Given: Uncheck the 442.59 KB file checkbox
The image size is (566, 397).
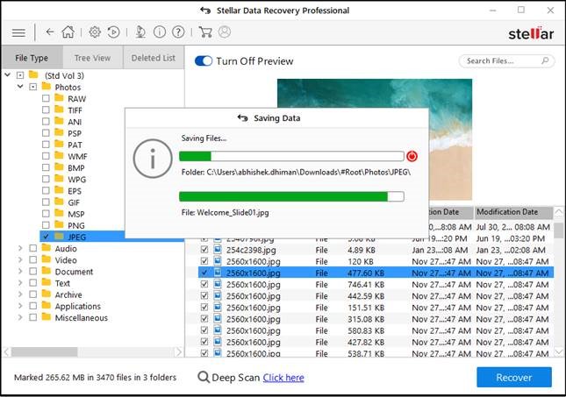Looking at the screenshot, I should click(x=204, y=295).
